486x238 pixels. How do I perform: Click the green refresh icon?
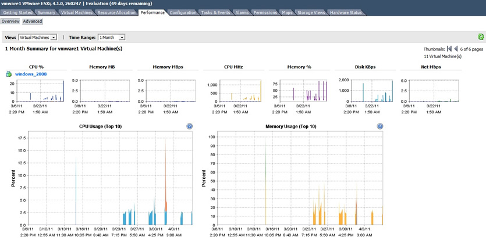pyautogui.click(x=481, y=37)
